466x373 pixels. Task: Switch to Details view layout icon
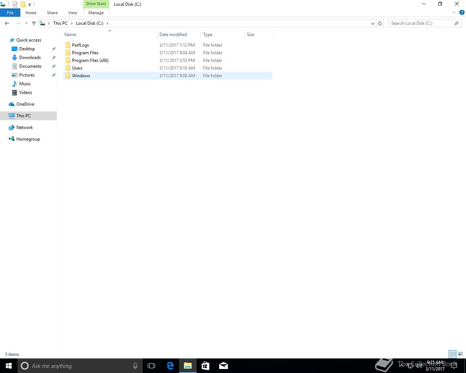coord(453,354)
